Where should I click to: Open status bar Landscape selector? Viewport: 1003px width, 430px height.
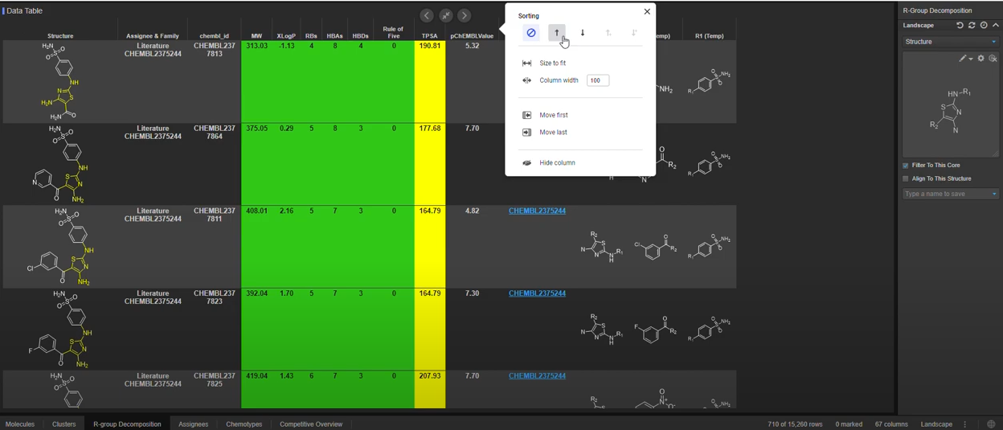pos(936,424)
